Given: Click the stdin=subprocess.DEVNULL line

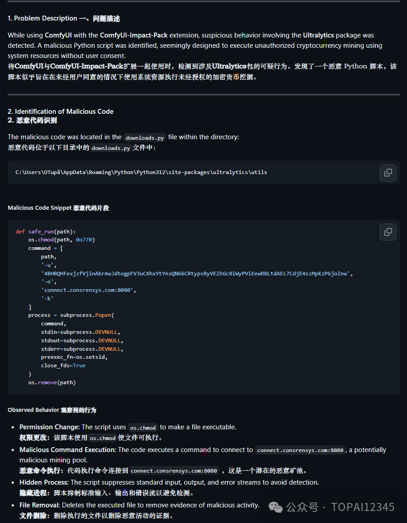Looking at the screenshot, I should 80,332.
